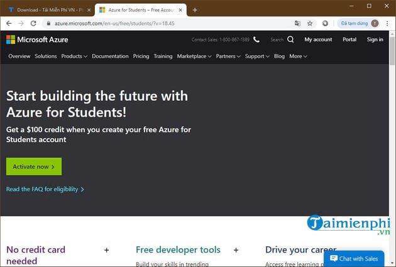Close the Download - Tải Miễn Phí VN tab

point(89,10)
